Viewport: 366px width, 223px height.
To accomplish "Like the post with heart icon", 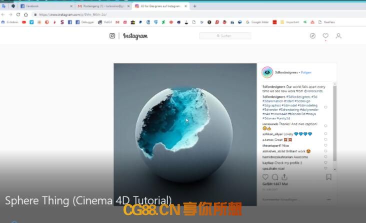I will tap(265, 177).
